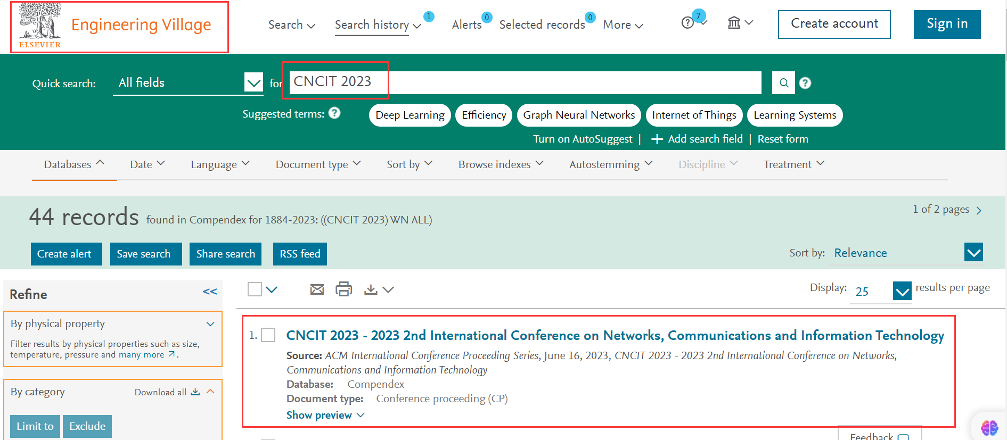1007x440 pixels.
Task: Open Search history menu
Action: click(x=378, y=24)
